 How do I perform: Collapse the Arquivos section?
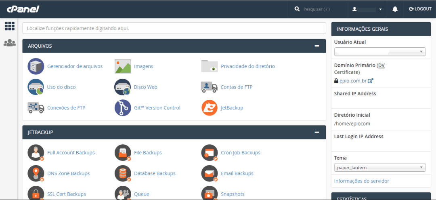coord(317,46)
